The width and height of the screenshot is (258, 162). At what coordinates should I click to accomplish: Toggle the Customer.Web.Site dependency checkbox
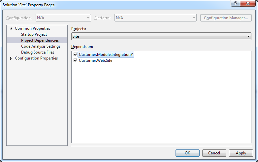(76, 61)
